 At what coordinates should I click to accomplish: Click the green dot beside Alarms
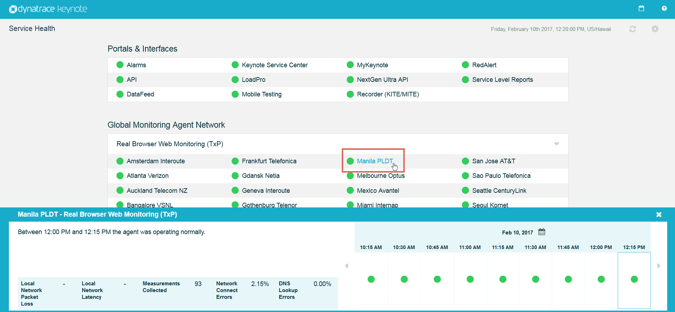pyautogui.click(x=120, y=65)
